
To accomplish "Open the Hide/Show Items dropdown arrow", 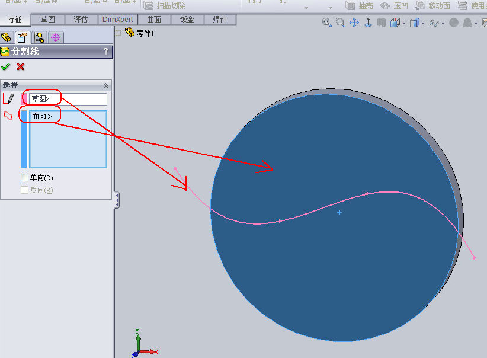I will 443,23.
